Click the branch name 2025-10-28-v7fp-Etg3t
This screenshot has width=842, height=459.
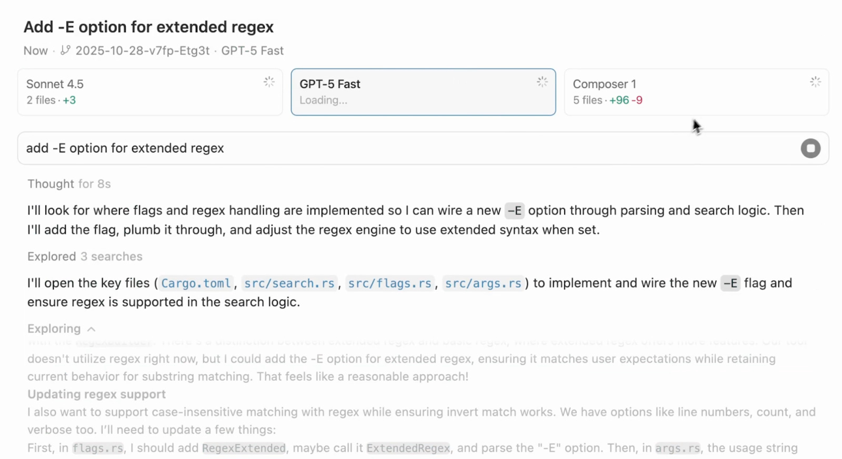[142, 51]
